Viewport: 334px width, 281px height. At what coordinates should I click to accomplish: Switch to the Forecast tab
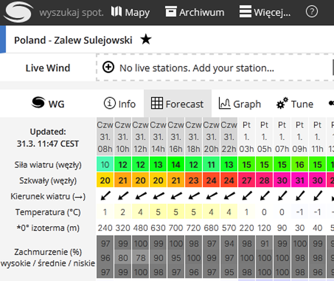177,103
